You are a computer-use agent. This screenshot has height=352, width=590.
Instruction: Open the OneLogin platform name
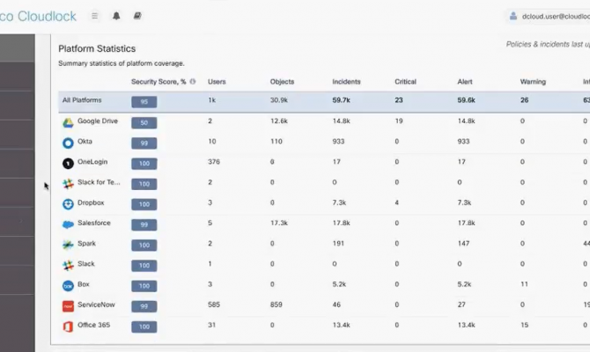pyautogui.click(x=92, y=162)
